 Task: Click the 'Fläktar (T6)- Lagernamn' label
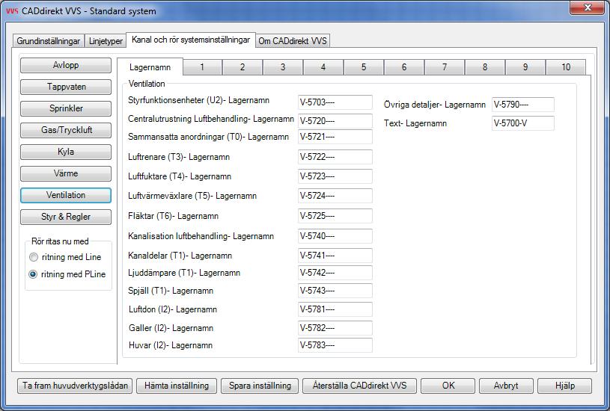[173, 216]
